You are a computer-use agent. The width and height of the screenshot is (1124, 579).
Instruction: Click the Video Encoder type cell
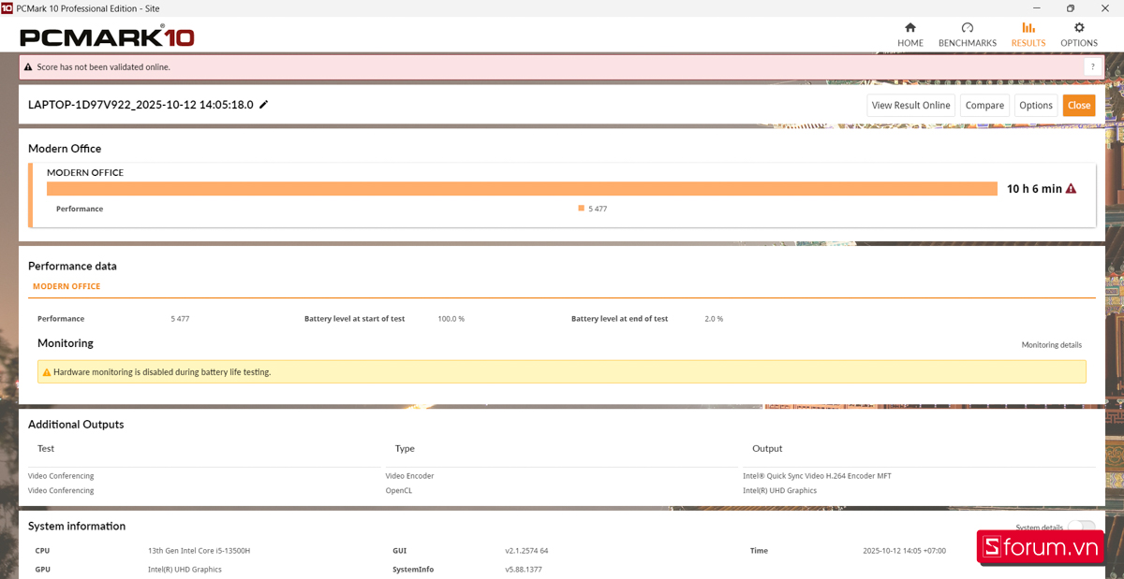coord(409,476)
